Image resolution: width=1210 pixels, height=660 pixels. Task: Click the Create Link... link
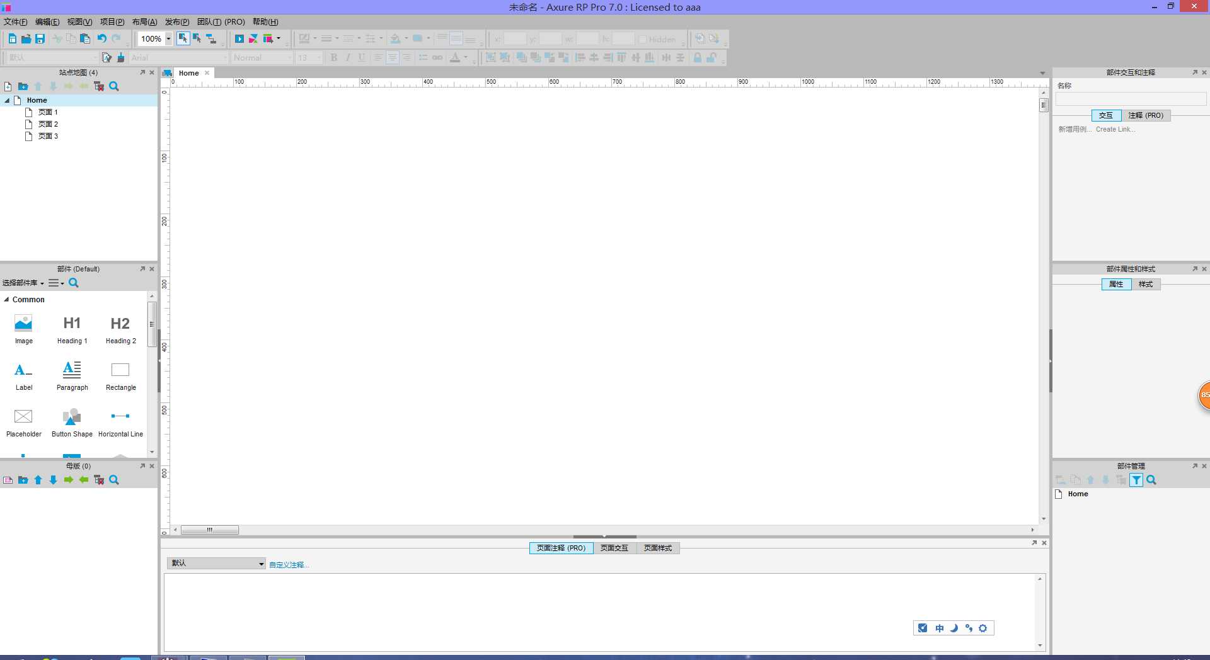coord(1115,129)
